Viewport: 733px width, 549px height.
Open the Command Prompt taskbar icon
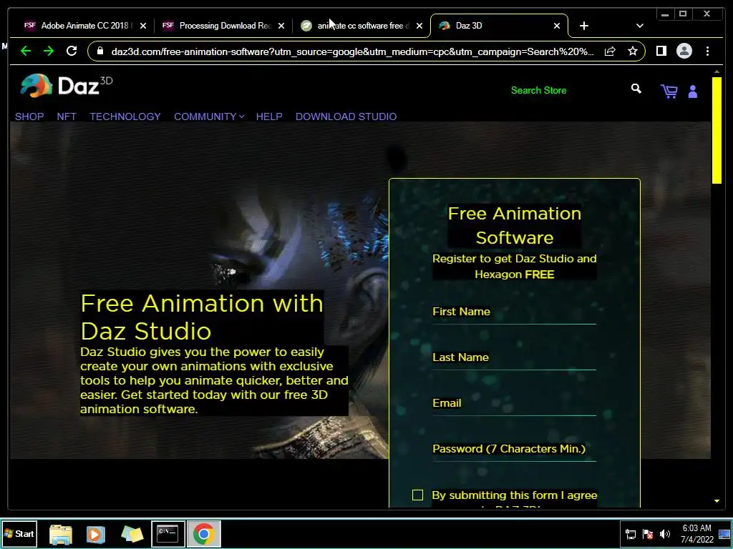[168, 533]
